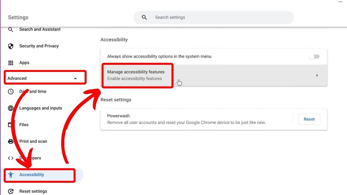Click the Languages and inputs globe icon
The height and width of the screenshot is (195, 347).
click(10, 108)
